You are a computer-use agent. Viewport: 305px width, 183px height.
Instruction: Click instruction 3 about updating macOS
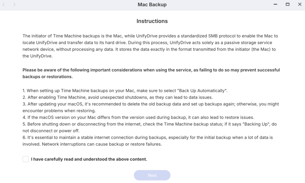(x=150, y=107)
